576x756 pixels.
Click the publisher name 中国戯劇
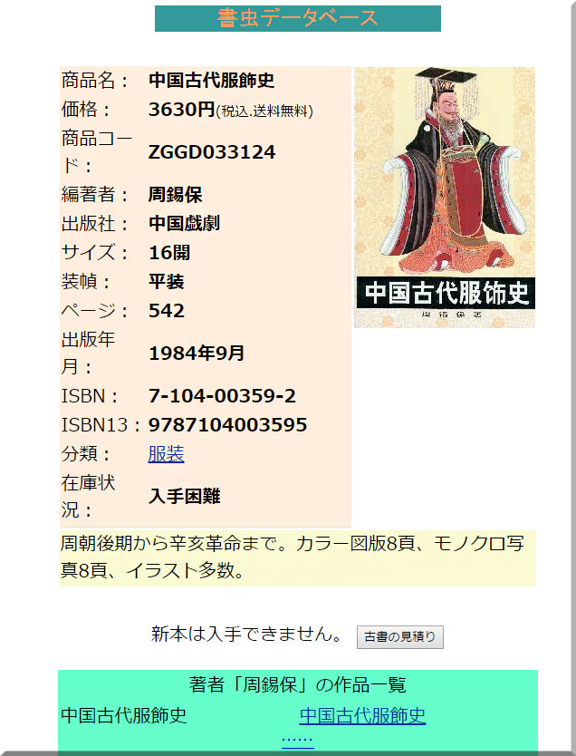[185, 223]
